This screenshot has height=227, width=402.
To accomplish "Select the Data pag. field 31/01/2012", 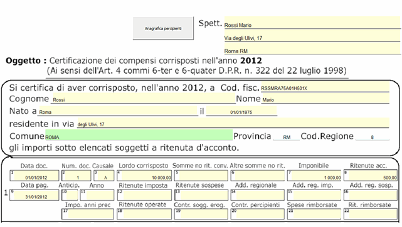I will pos(34,194).
